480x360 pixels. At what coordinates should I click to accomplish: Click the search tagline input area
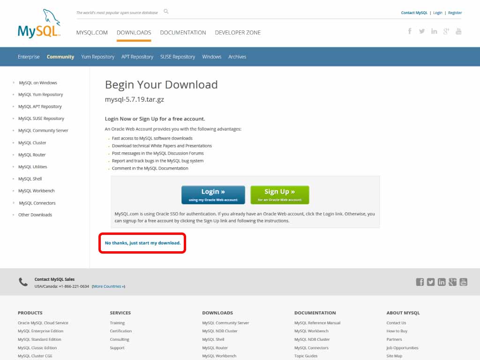(117, 13)
